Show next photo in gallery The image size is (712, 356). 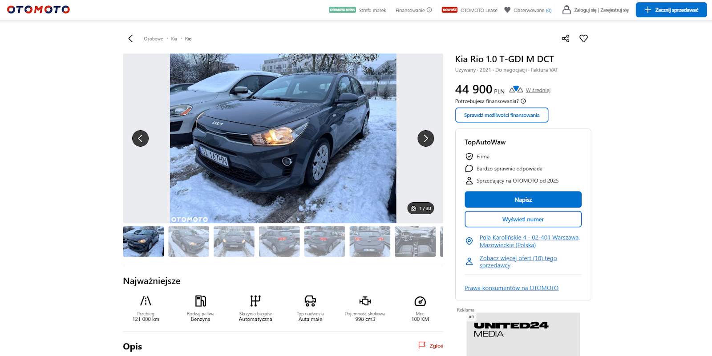pyautogui.click(x=426, y=138)
